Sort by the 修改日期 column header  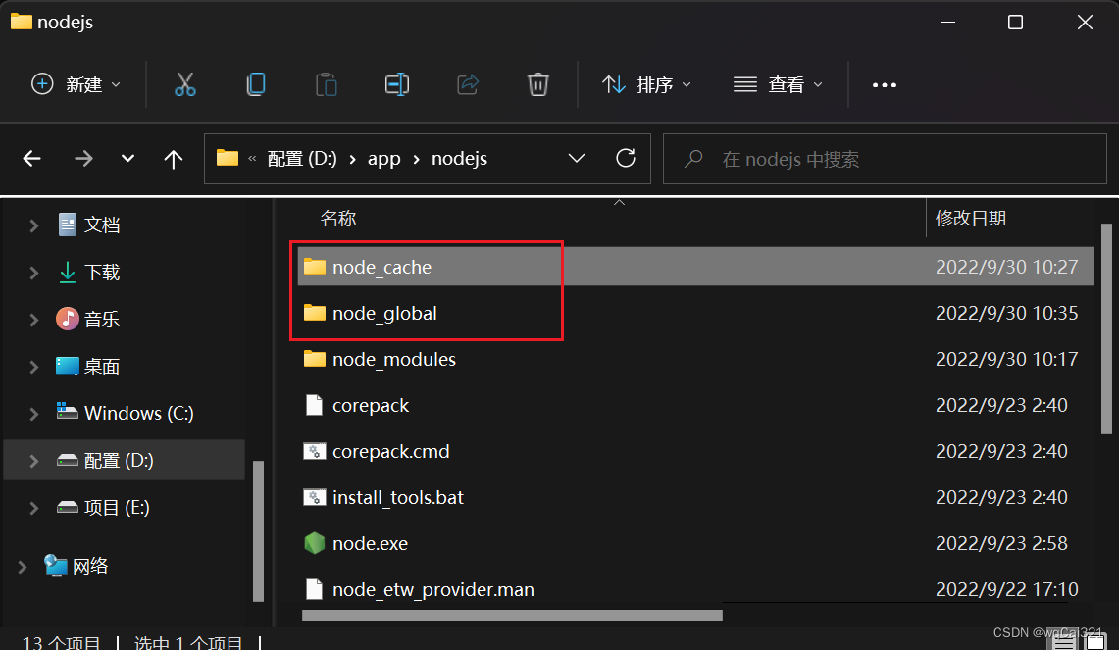971,219
